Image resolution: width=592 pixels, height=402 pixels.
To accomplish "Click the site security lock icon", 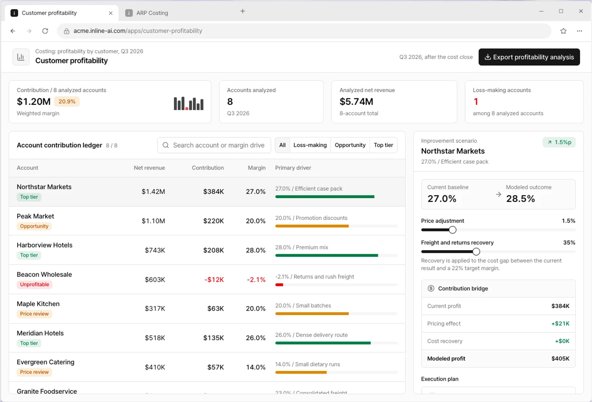I will (66, 31).
